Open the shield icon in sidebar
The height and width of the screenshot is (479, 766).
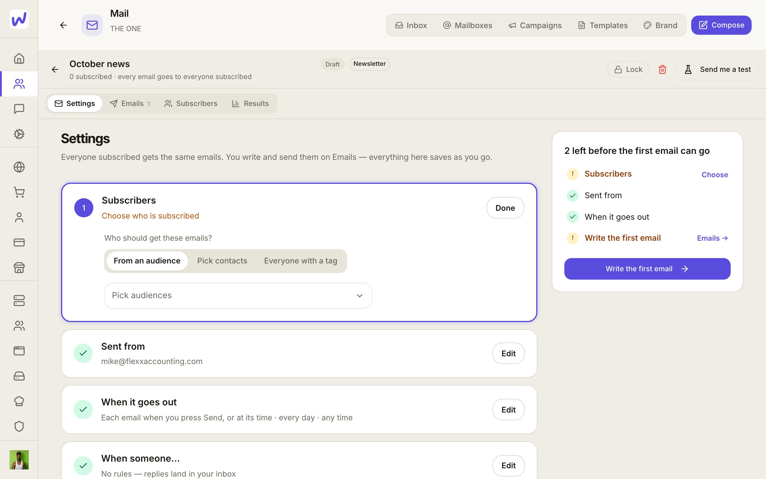click(x=19, y=426)
